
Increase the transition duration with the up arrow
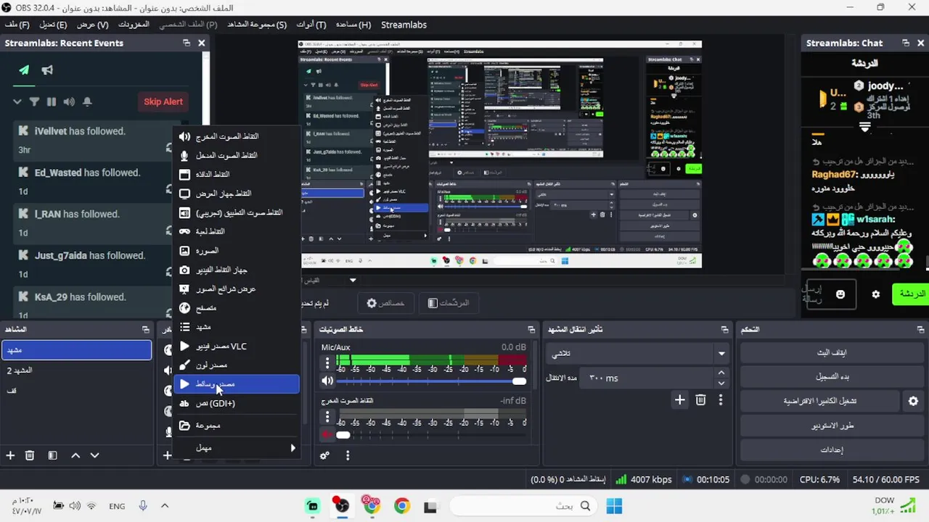721,373
